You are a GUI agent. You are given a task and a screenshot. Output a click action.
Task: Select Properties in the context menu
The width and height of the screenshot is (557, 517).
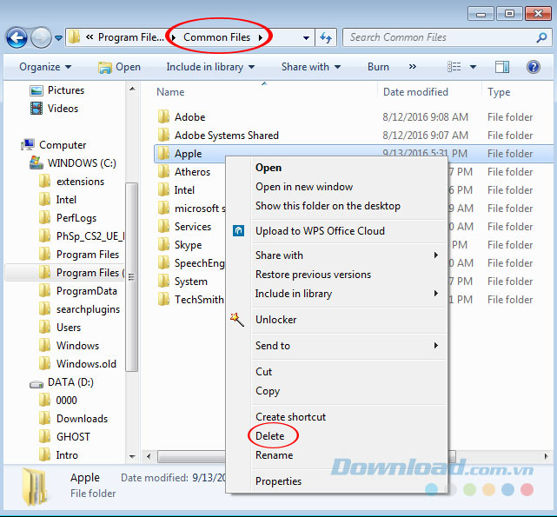[278, 481]
